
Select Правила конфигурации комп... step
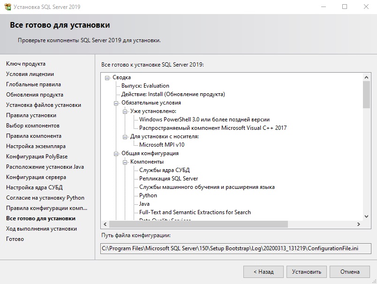46,208
